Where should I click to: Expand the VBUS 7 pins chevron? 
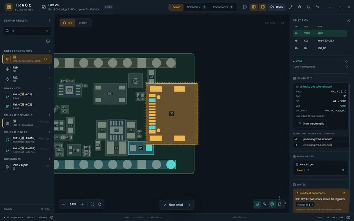(347, 67)
